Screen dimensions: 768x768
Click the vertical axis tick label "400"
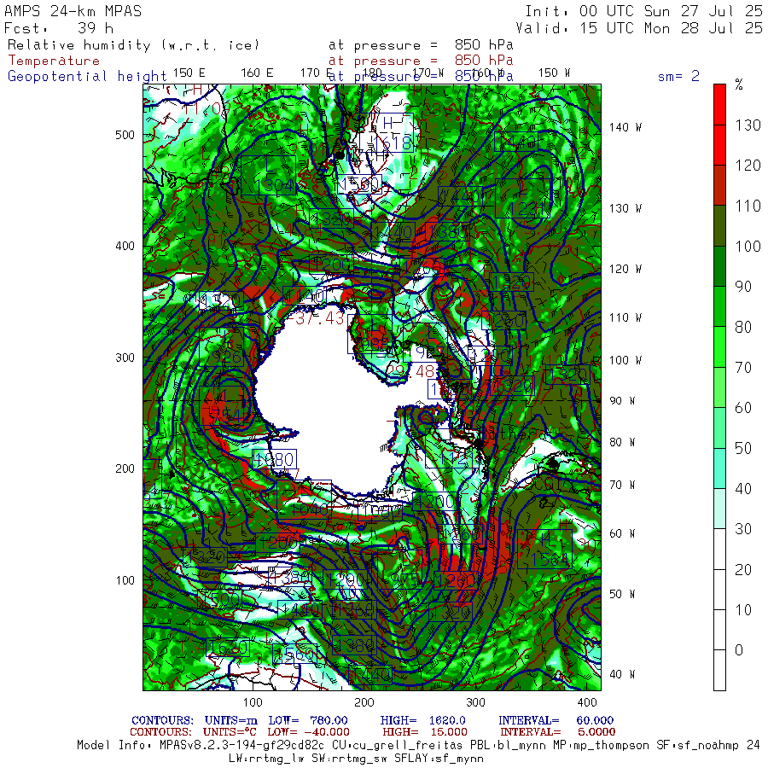(125, 246)
